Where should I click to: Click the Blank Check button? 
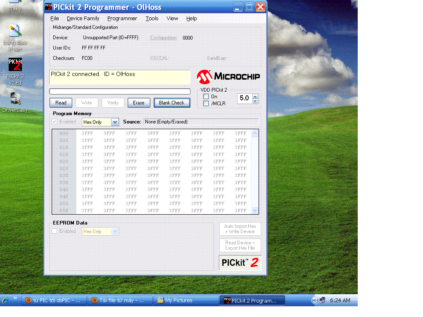pos(172,103)
